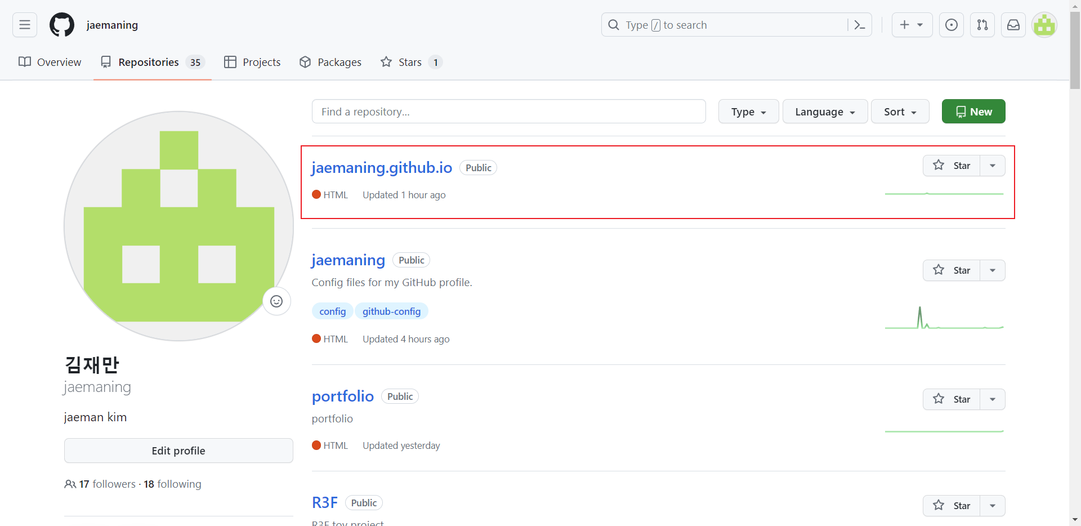
Task: Expand the create new plus dropdown
Action: (x=912, y=25)
